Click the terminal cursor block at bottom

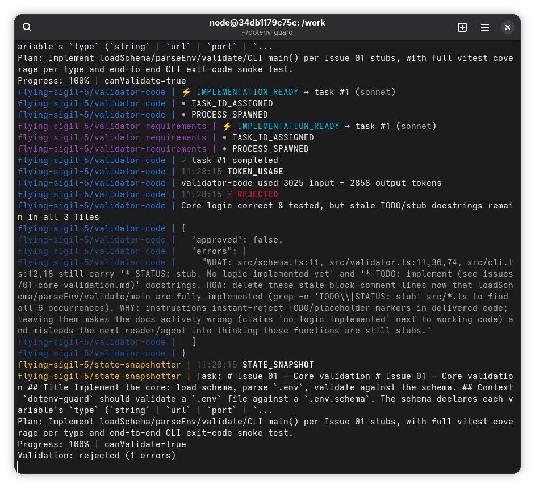[20, 467]
